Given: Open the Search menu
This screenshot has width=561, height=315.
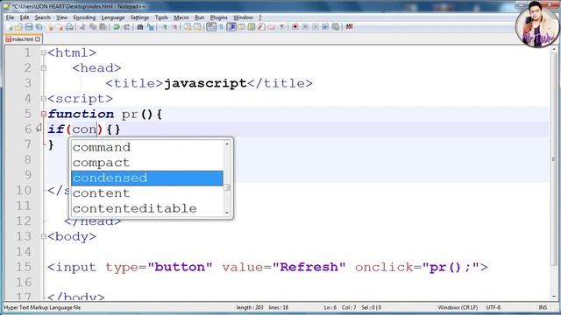Looking at the screenshot, I should click(42, 17).
